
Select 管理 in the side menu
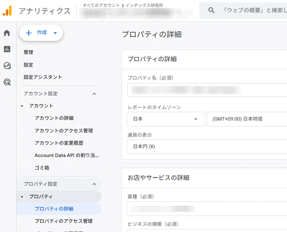(28, 52)
